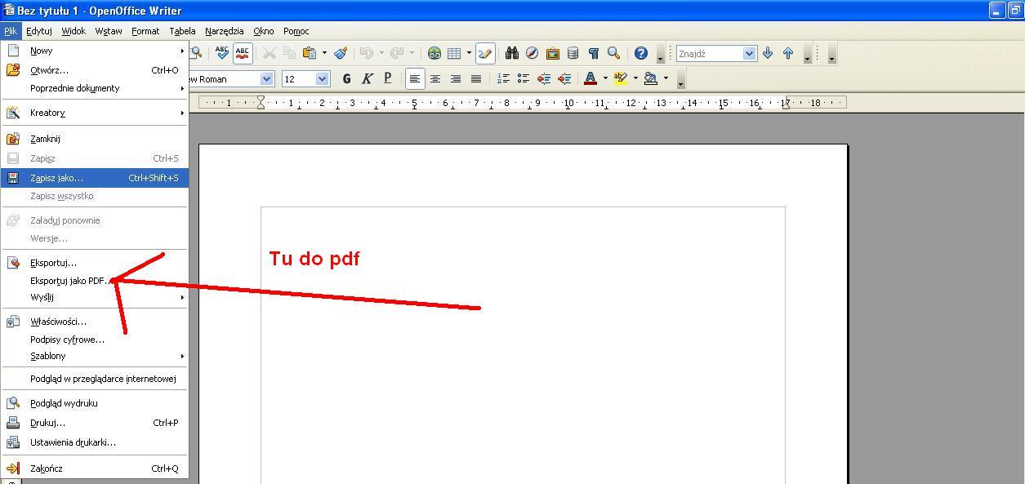Select Zapisz jako... menu entry
This screenshot has height=484, width=1025.
coord(95,178)
